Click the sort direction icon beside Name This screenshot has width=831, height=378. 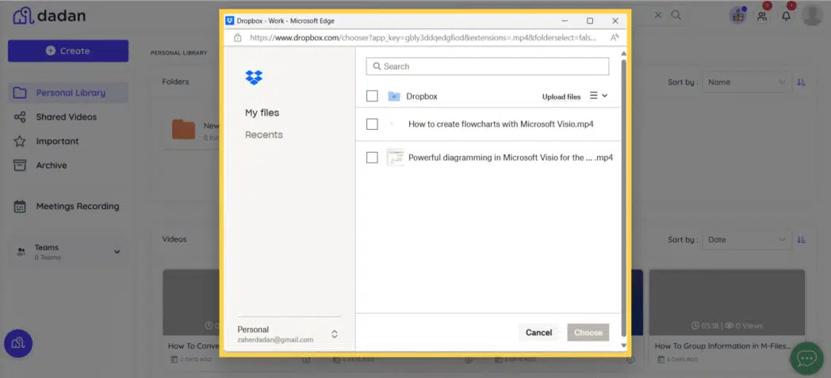pyautogui.click(x=801, y=82)
